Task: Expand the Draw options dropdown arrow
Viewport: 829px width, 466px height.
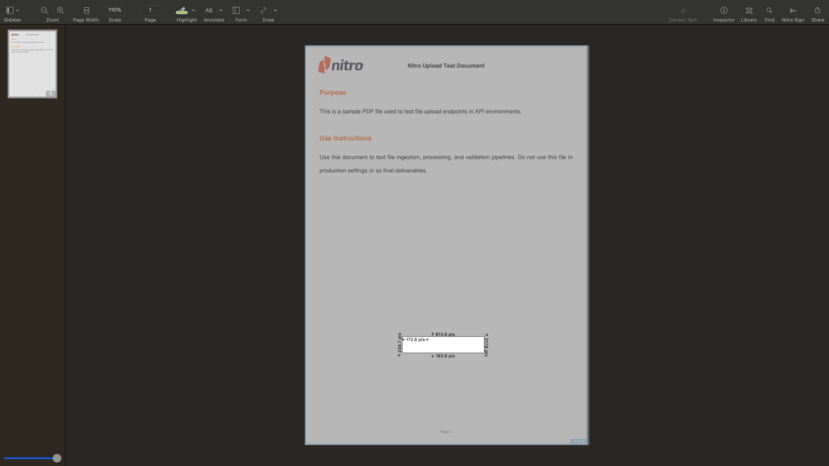Action: [x=275, y=10]
